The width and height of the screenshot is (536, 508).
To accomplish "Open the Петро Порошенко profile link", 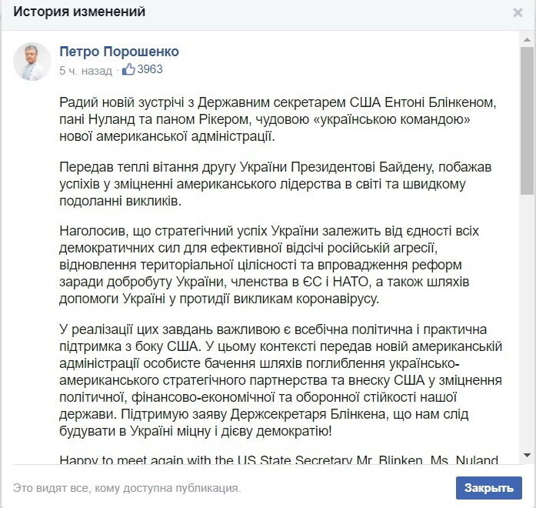I will point(119,52).
